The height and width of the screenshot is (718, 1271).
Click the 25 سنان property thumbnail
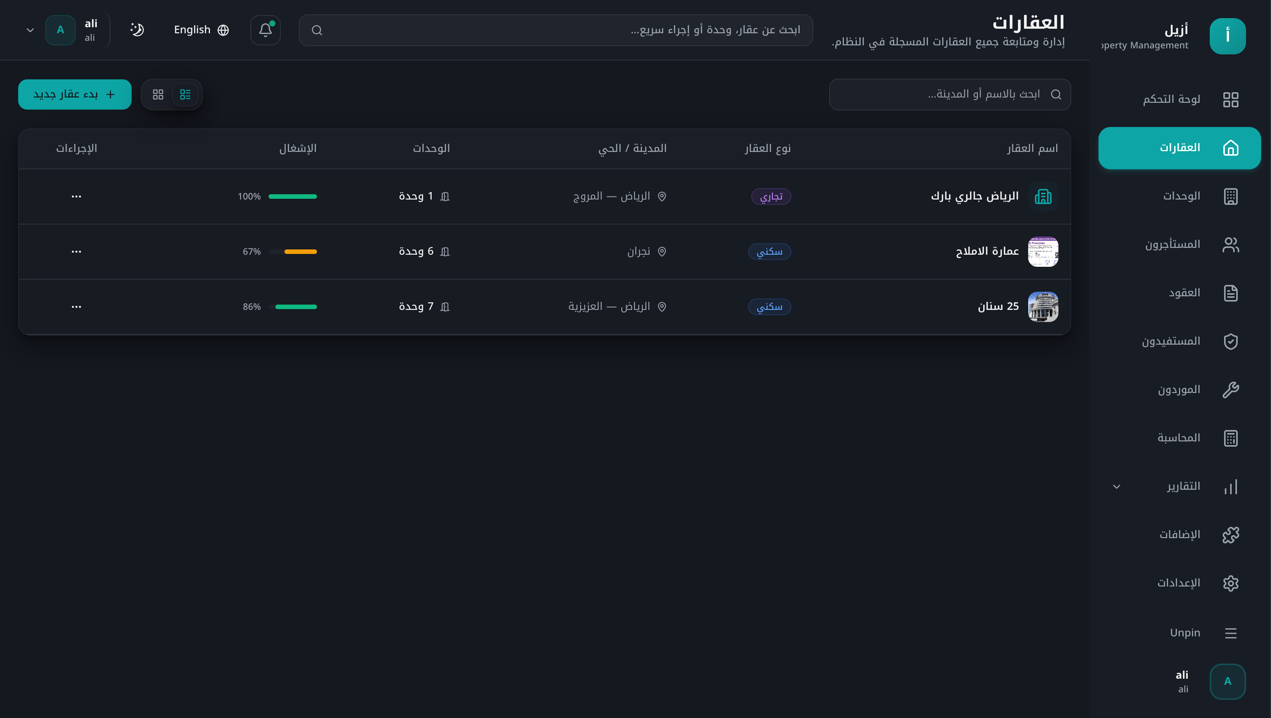[1043, 307]
